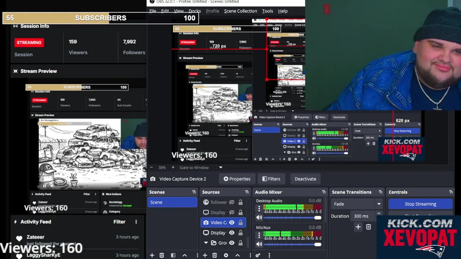Viewport: 461px width, 259px height.
Task: Click the lock icon on Video Capture source
Action: tap(240, 222)
